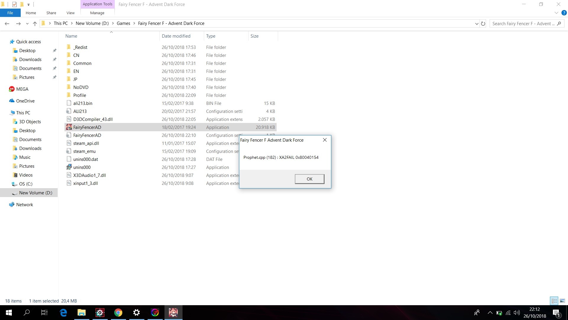
Task: Click the Back navigation arrow
Action: [x=7, y=23]
